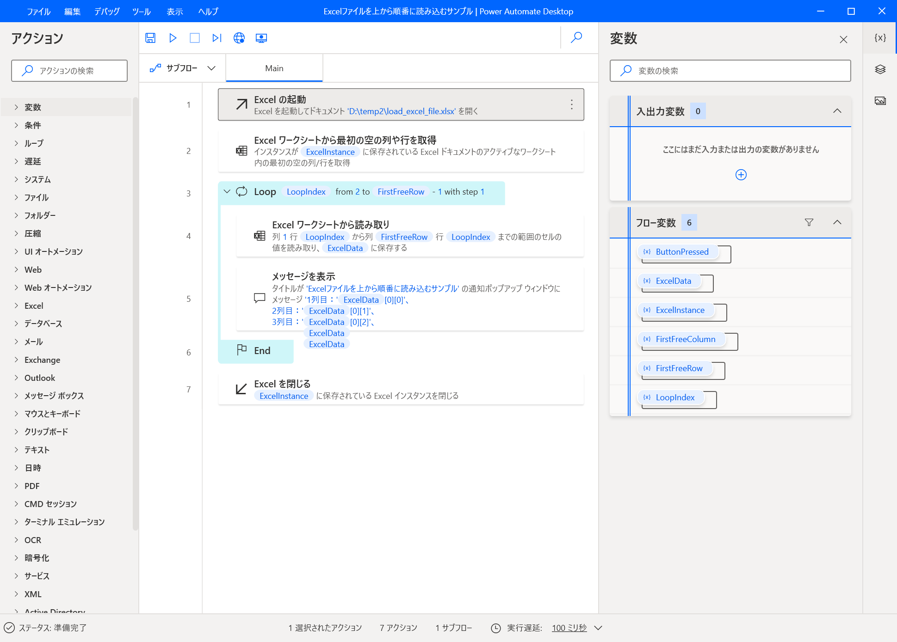Screen dimensions: 897x642
Task: Open the three-dot menu on Excel の起動
Action: pyautogui.click(x=572, y=104)
